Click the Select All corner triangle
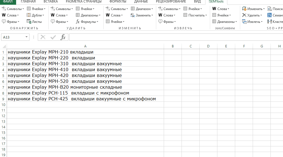This screenshot has height=157, width=283. coord(4,46)
